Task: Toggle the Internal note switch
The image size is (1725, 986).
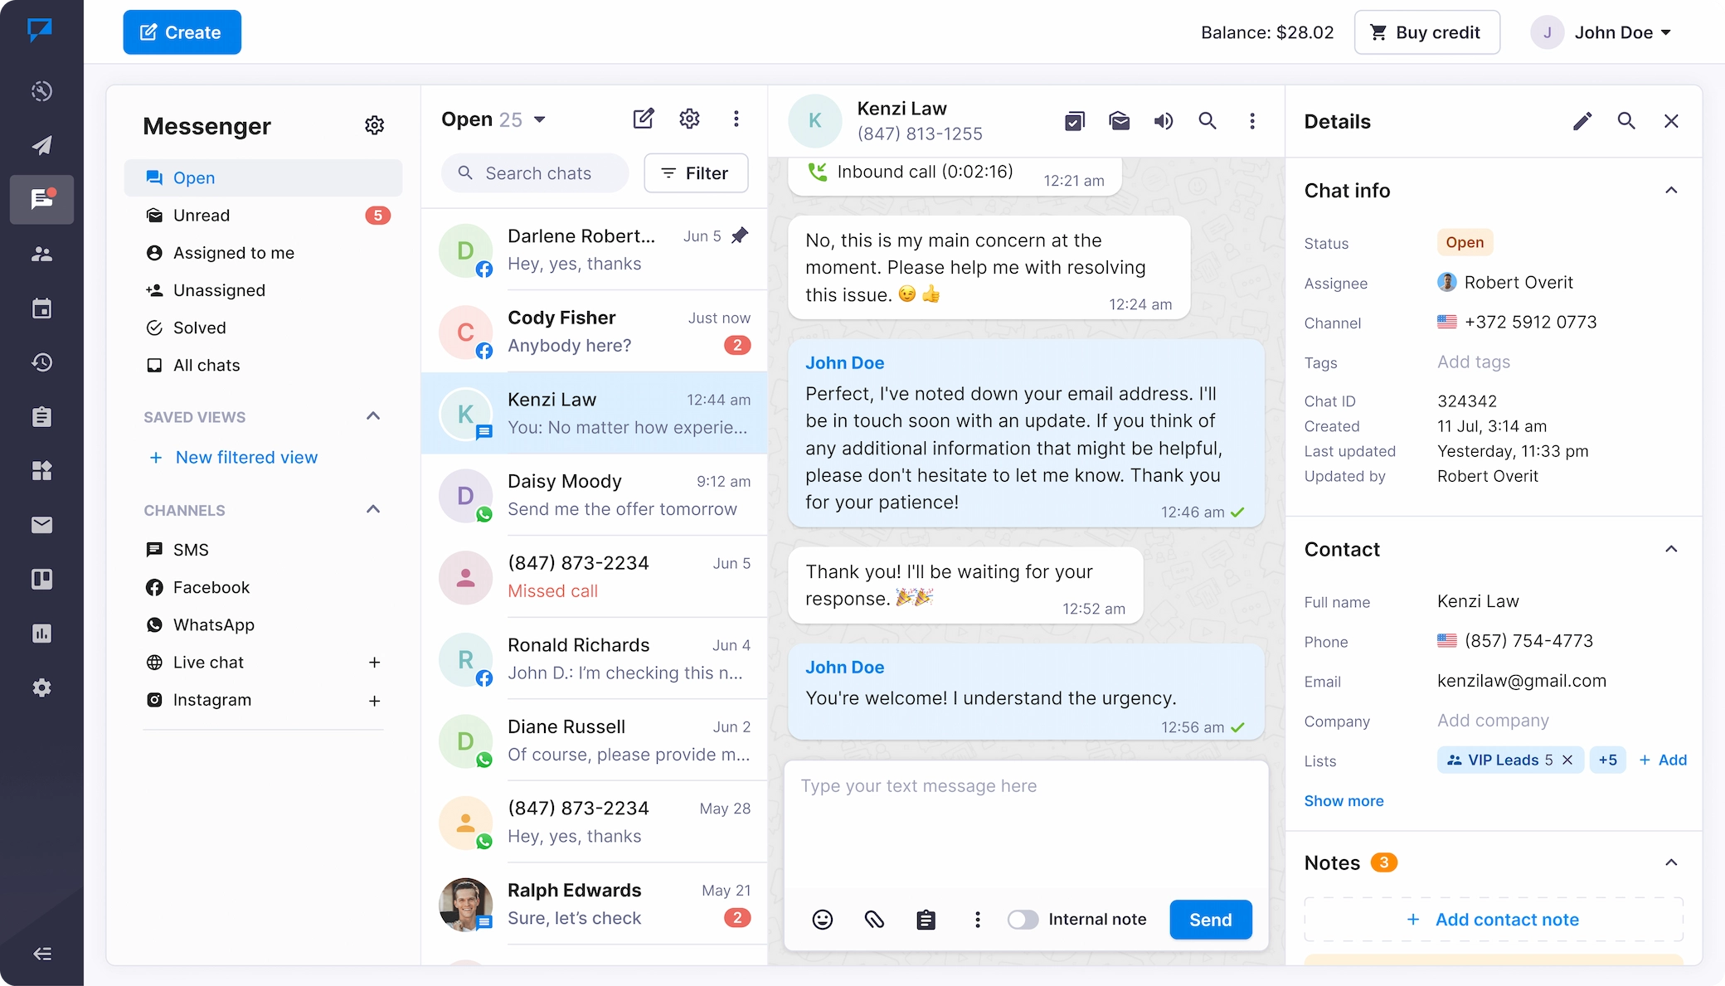Action: point(1023,919)
